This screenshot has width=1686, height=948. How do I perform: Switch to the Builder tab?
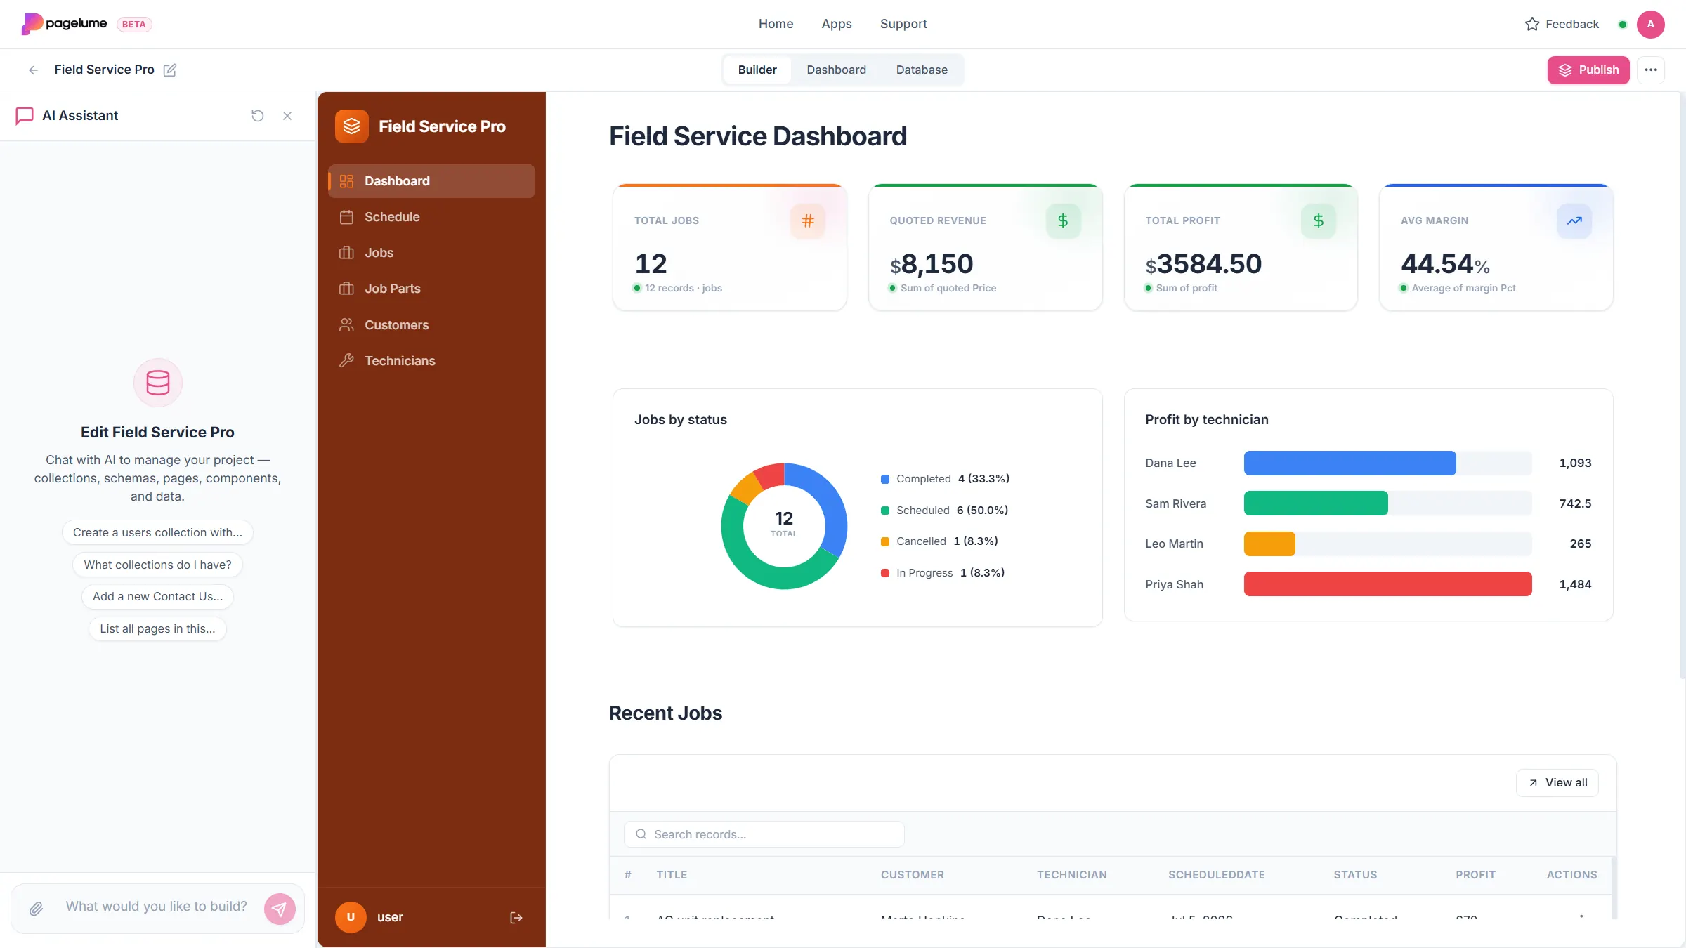(757, 70)
